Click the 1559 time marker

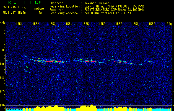point(152,24)
